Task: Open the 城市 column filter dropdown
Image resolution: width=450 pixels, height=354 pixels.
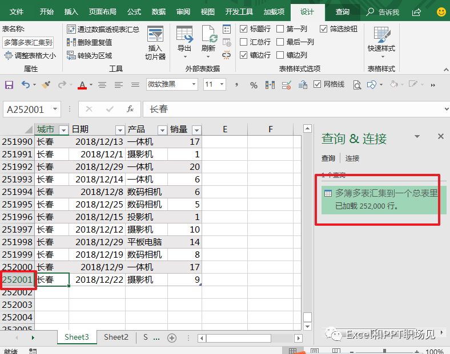Action: (64, 131)
